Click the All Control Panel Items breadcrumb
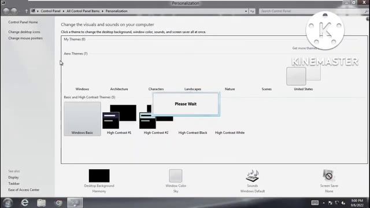 (x=83, y=11)
